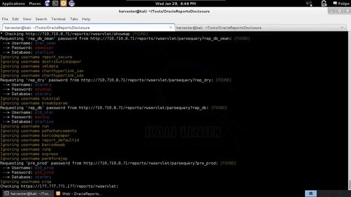Viewport: 351px width, 197px height.
Task: Open the Felipe user menu
Action: click(341, 4)
